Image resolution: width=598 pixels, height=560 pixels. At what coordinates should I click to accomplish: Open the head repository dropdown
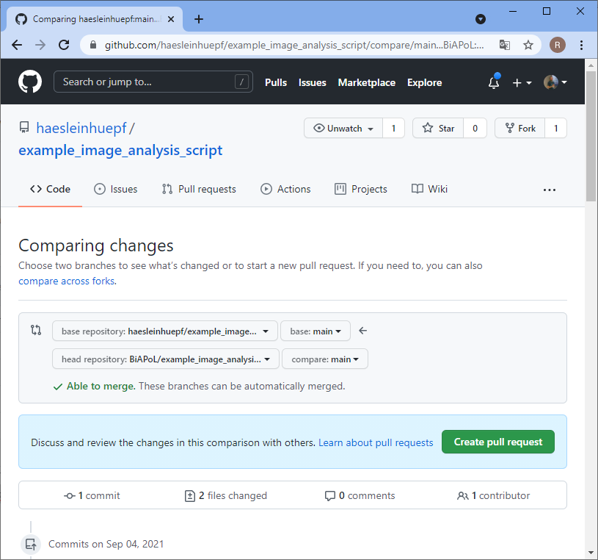165,359
